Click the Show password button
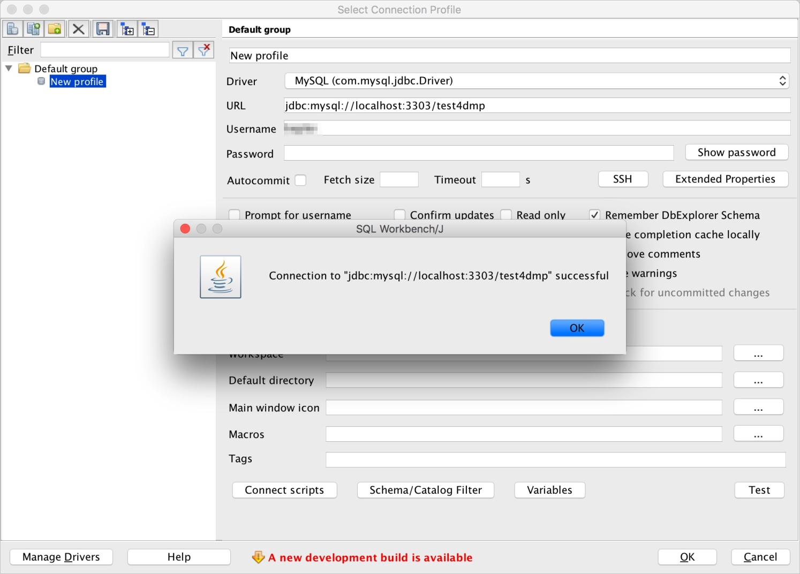 pos(737,153)
